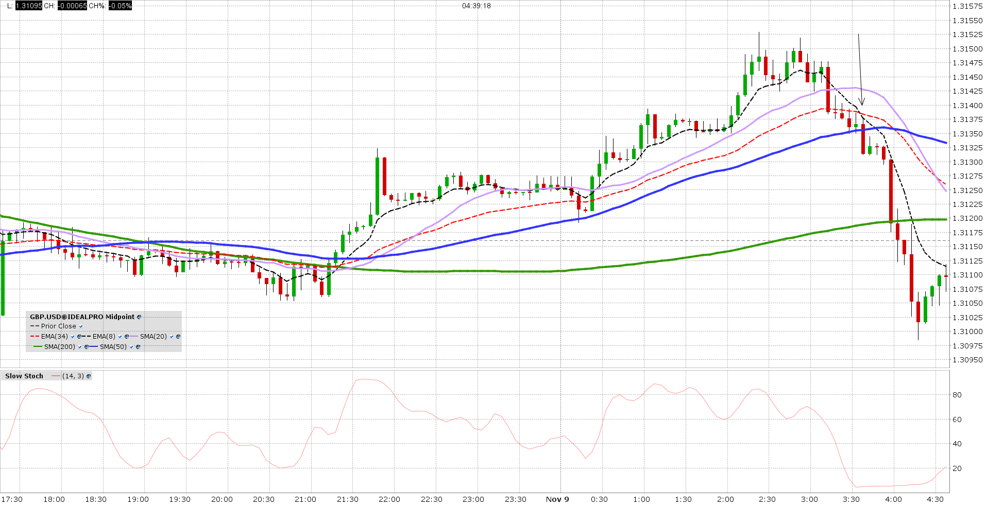Toggle the SMA(50) visibility checkbox
The width and height of the screenshot is (987, 507).
[x=131, y=347]
